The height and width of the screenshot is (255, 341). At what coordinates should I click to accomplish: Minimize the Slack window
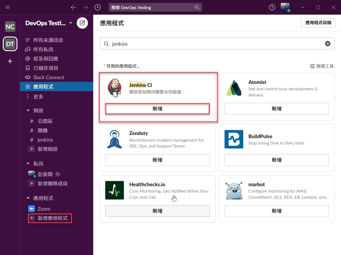pyautogui.click(x=303, y=7)
